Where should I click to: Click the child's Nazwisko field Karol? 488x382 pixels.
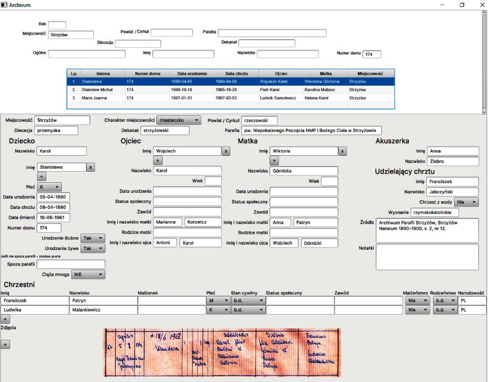coord(61,151)
